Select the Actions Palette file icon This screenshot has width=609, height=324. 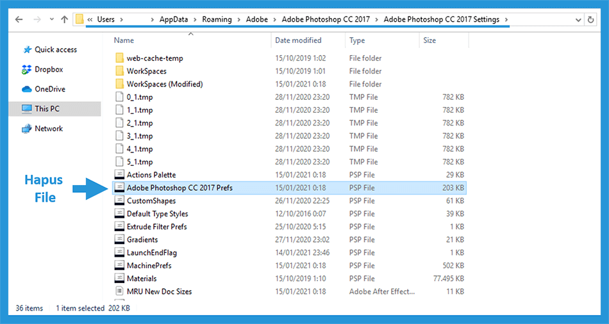point(119,175)
